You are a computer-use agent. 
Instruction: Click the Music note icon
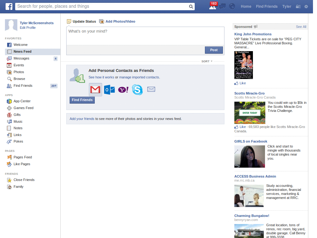[9, 121]
